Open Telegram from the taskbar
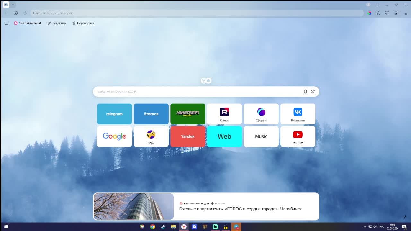The height and width of the screenshot is (231, 411). coord(236,227)
